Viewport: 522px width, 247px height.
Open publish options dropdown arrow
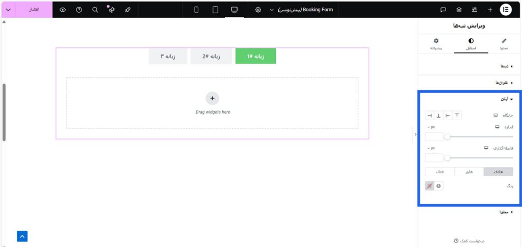click(x=8, y=10)
